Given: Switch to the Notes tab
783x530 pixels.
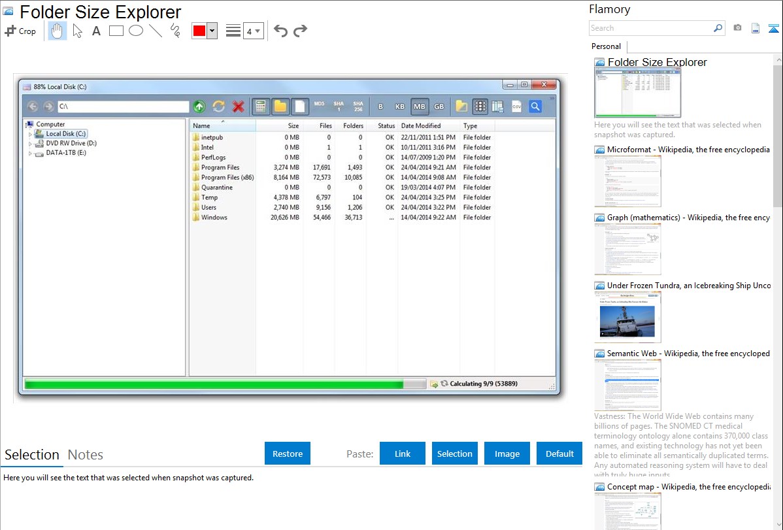Looking at the screenshot, I should [86, 455].
